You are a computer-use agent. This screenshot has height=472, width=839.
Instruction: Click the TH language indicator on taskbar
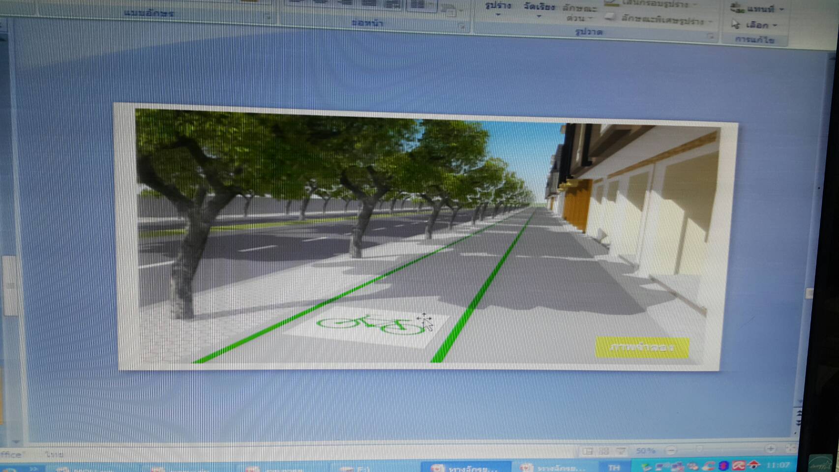pyautogui.click(x=614, y=467)
